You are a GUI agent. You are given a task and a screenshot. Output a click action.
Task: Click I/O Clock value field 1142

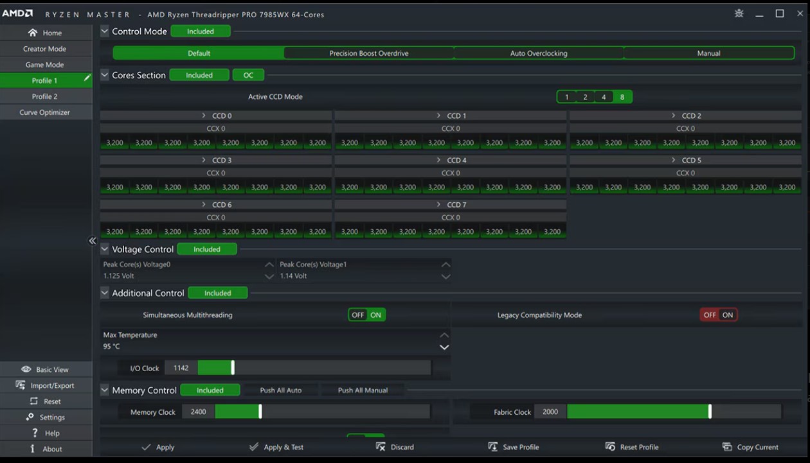(x=181, y=368)
